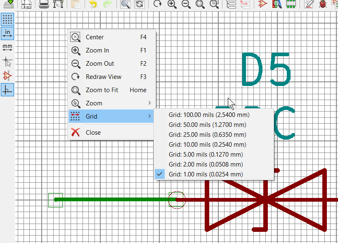This screenshot has height=243, width=338.
Task: Click the Zoom Out toolbar magnifier
Action: 186,4
